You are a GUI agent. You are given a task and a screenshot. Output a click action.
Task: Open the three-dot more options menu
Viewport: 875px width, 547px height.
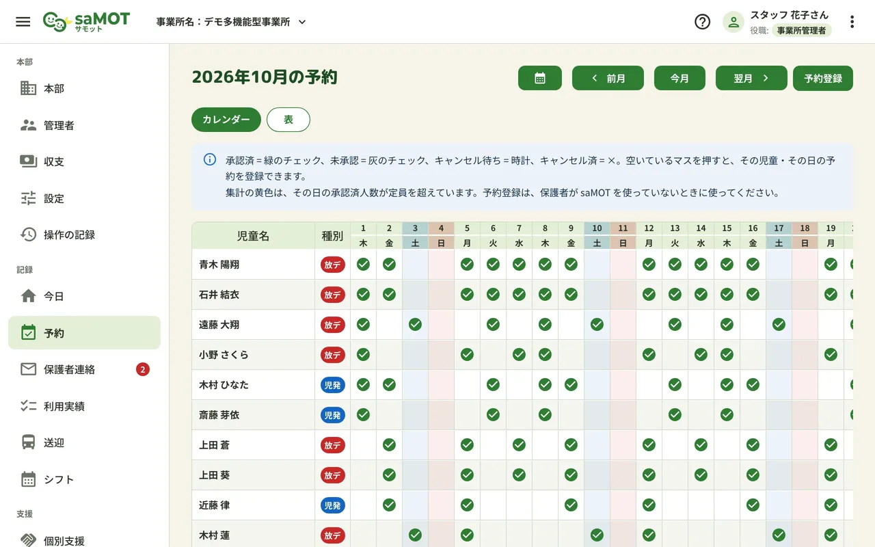tap(852, 22)
